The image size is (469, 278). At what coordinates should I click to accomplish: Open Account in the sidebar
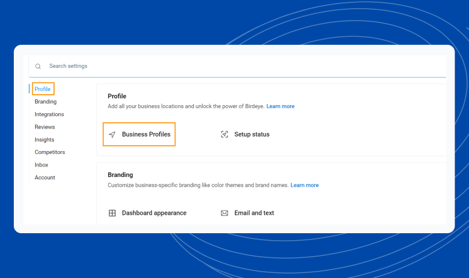[45, 177]
